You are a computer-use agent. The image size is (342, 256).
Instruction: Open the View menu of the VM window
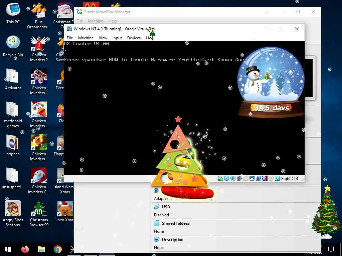coord(103,38)
